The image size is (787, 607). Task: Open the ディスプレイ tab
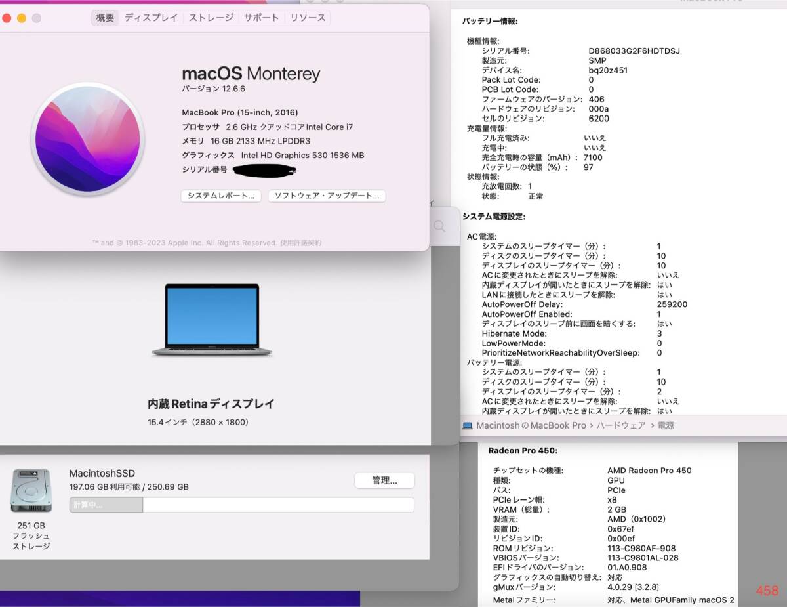pos(151,18)
